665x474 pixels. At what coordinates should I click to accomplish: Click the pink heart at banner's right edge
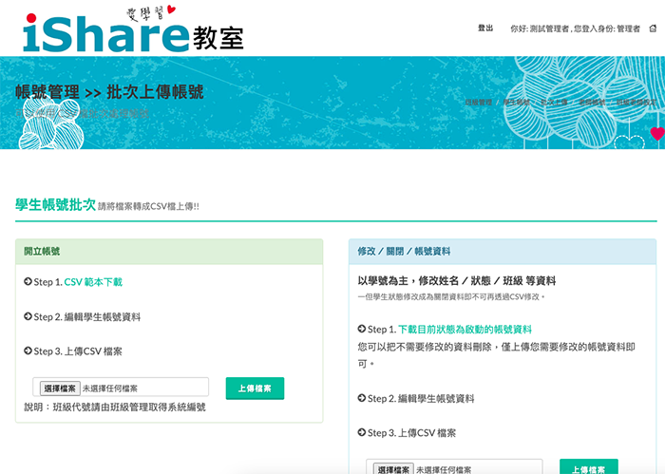click(656, 134)
